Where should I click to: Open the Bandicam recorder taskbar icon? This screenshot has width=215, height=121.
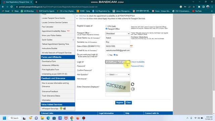click(x=84, y=118)
